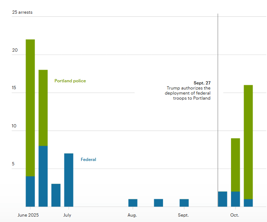Viewport: 267px width, 222px height.
Task: Click the blue bar between Aug. and Sept.
Action: [158, 203]
